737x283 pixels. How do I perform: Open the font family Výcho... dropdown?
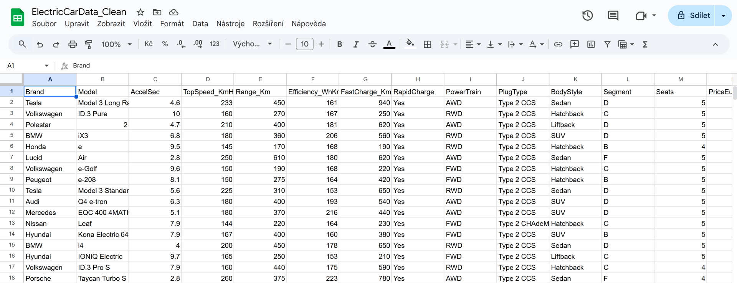tap(252, 44)
